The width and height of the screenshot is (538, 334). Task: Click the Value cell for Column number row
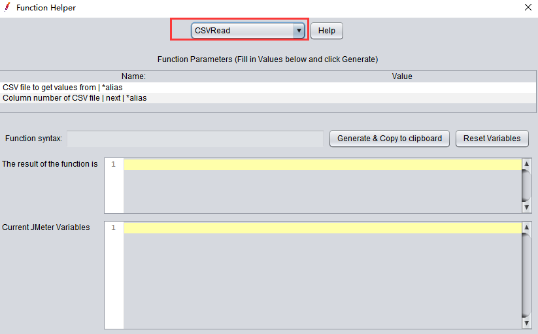(x=402, y=98)
